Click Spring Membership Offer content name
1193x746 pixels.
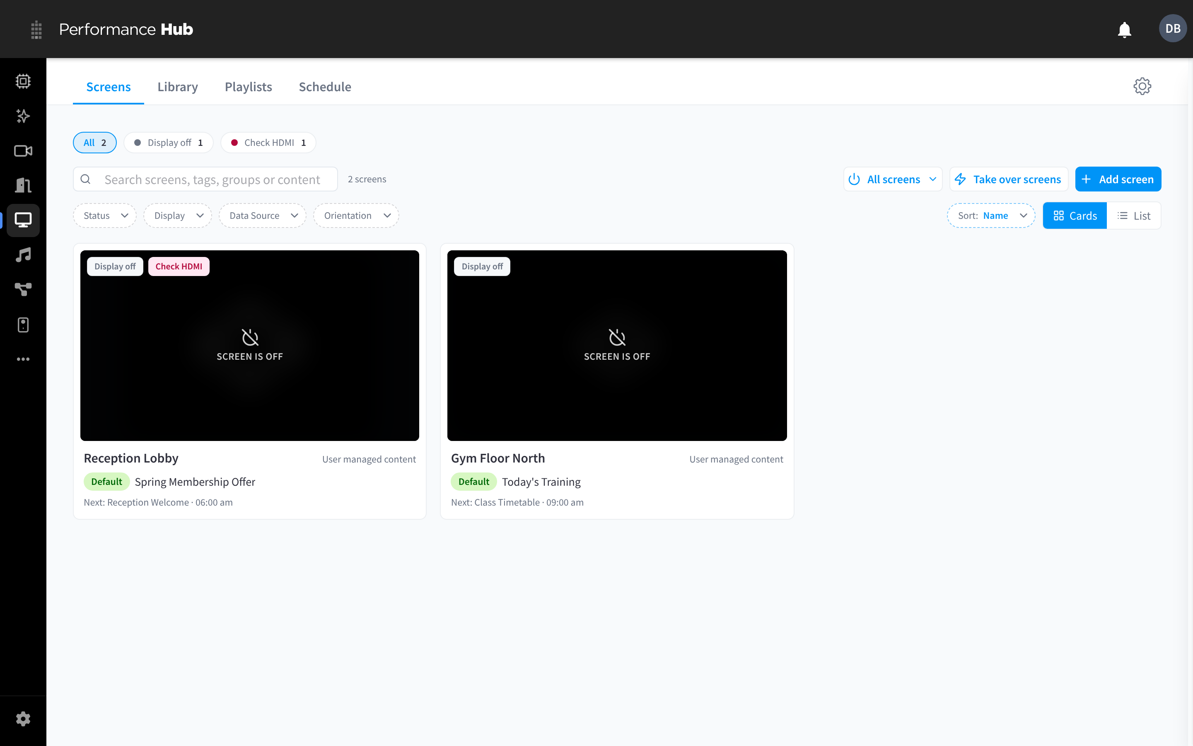[x=195, y=482]
